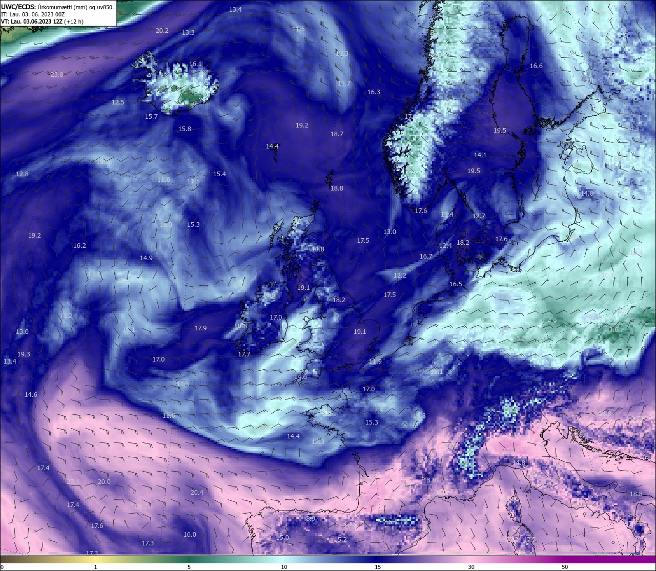Click the 17.7 value label
Image resolution: width=656 pixels, height=571 pixels.
pyautogui.click(x=244, y=354)
